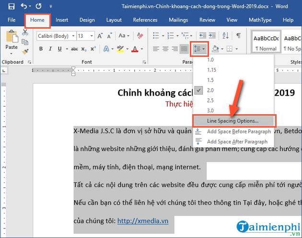Toggle strikethrough formatting
302x238 pixels.
(74, 49)
